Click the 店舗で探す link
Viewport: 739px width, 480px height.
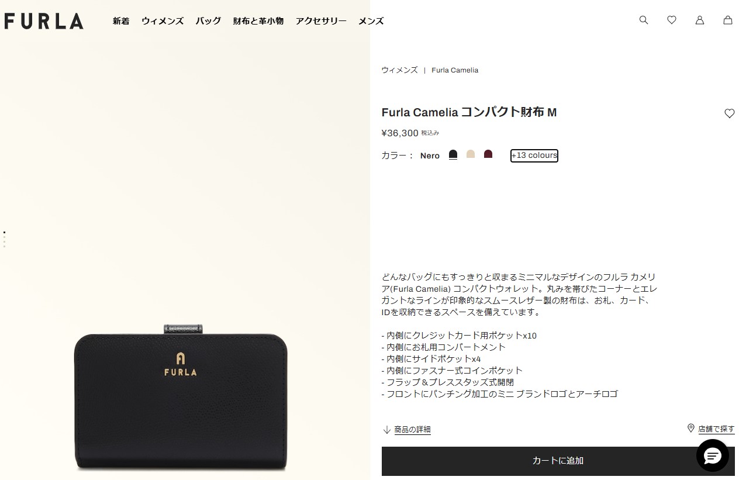click(x=716, y=429)
